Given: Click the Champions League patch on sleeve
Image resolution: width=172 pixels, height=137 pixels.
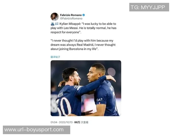Looking at the screenshot, I should 76,87.
